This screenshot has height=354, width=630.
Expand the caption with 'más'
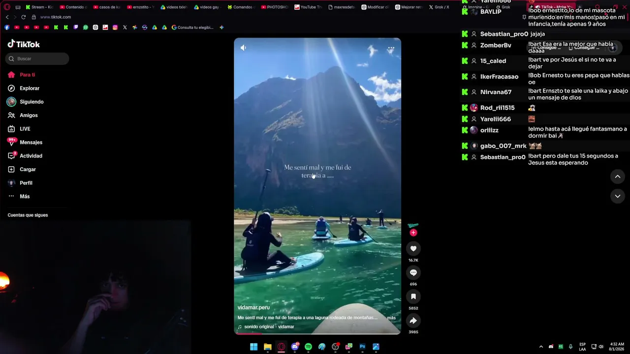coord(391,318)
